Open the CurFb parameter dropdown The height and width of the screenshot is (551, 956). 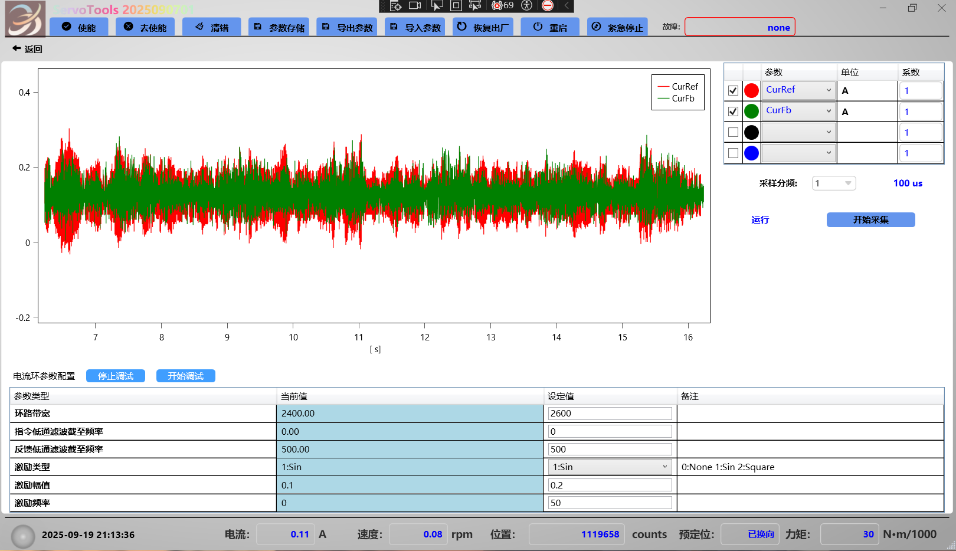[798, 111]
